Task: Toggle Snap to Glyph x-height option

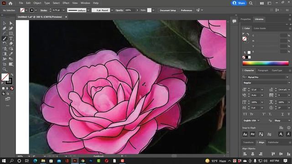Action: (x=252, y=134)
